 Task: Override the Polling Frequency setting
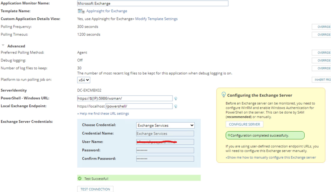(322, 27)
